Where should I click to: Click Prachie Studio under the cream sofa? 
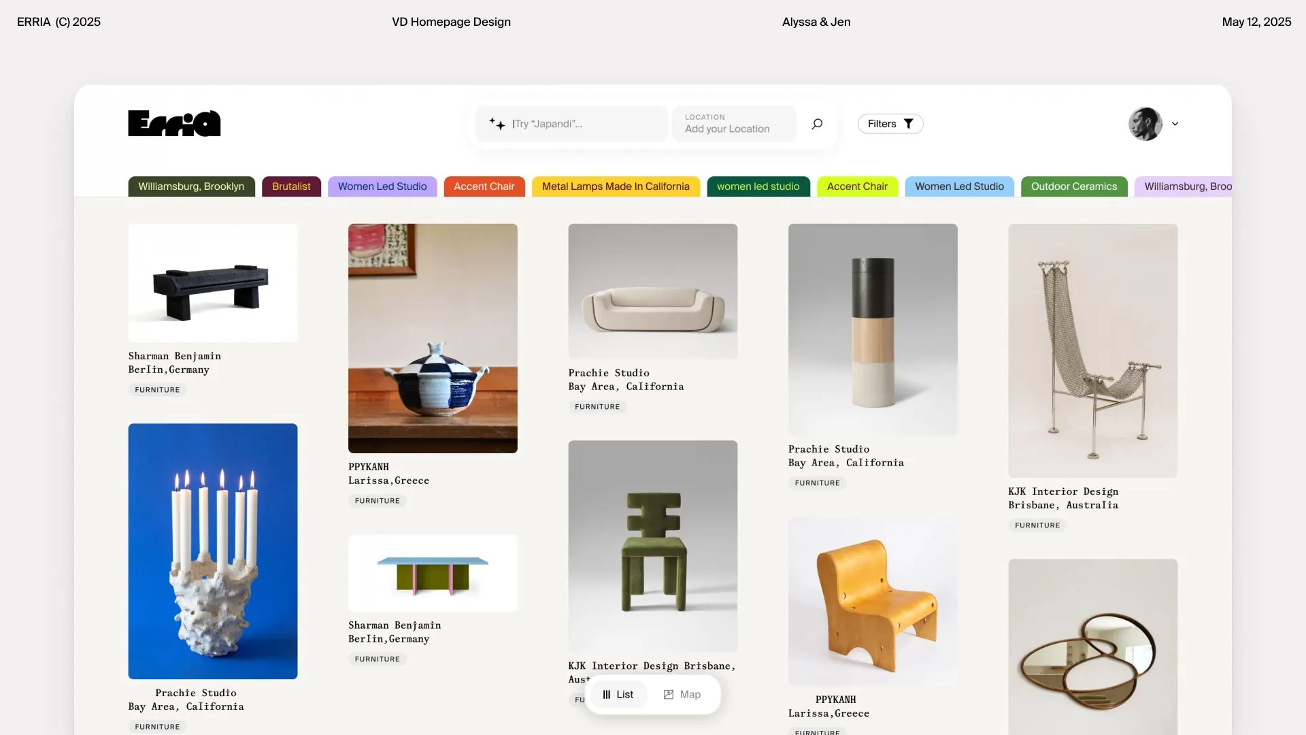pyautogui.click(x=609, y=373)
